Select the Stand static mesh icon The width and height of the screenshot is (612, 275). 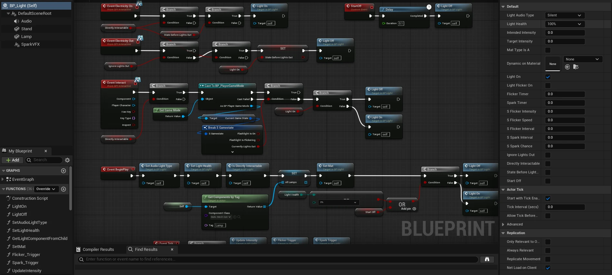17,29
